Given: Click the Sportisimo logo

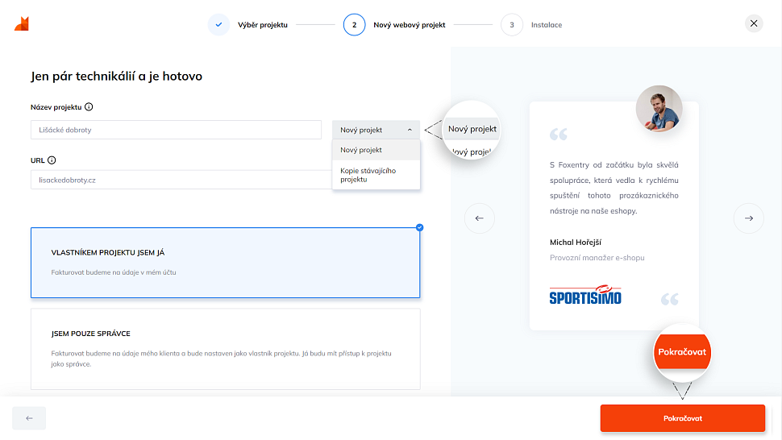Looking at the screenshot, I should (585, 296).
